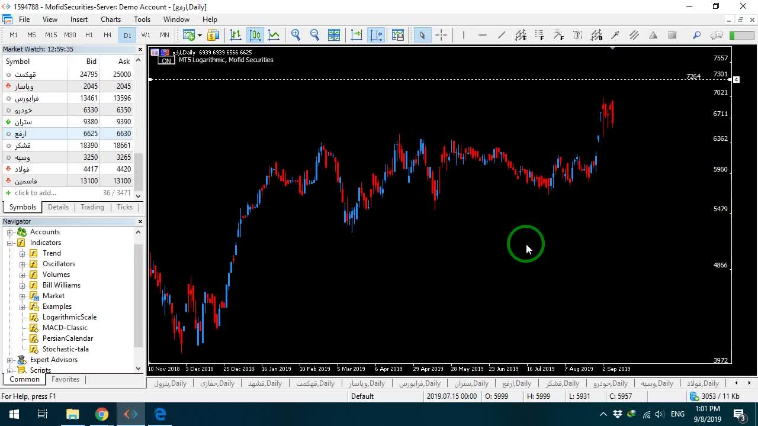The width and height of the screenshot is (758, 426).
Task: Switch timeframe to H1
Action: point(89,35)
